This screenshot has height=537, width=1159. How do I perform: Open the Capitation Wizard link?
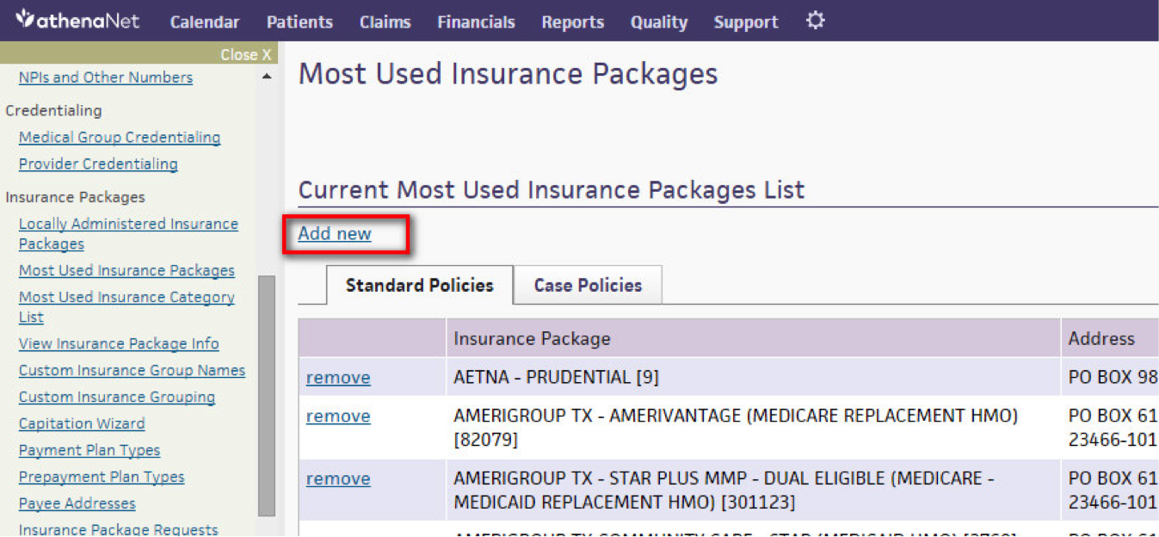(82, 423)
